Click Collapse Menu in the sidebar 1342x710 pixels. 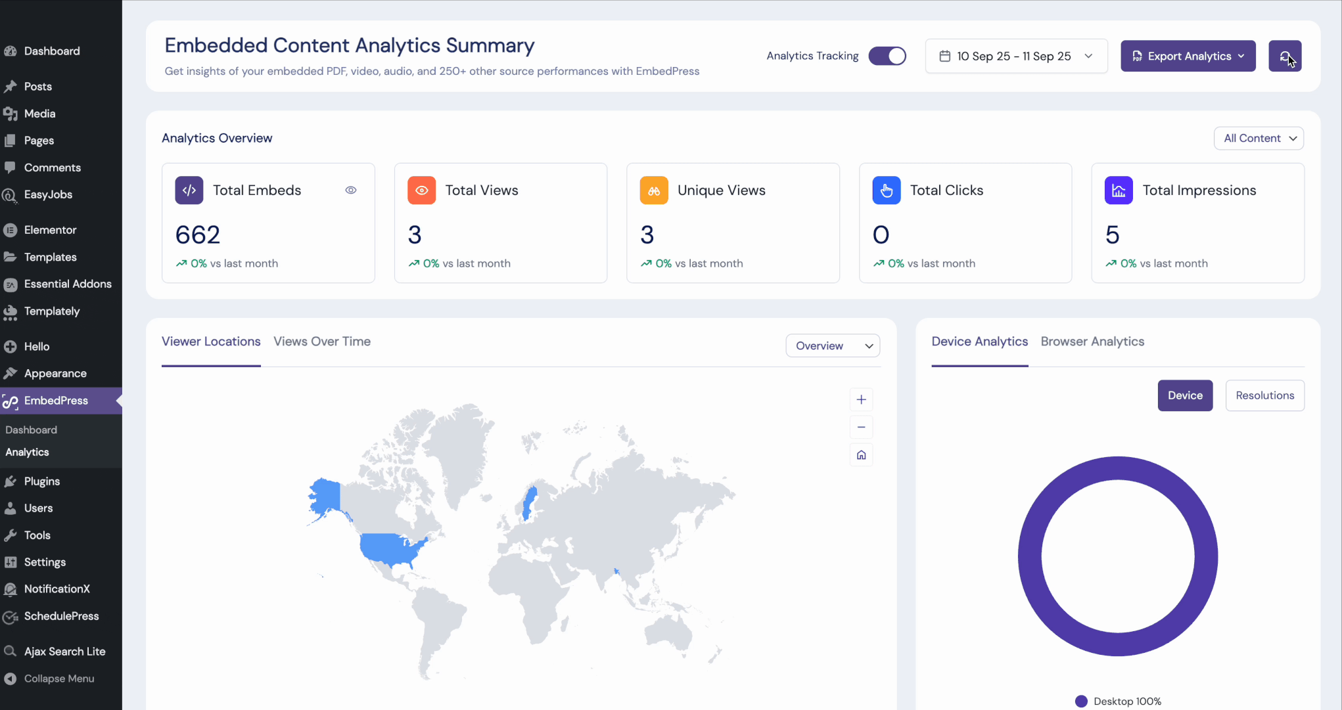[x=60, y=678]
